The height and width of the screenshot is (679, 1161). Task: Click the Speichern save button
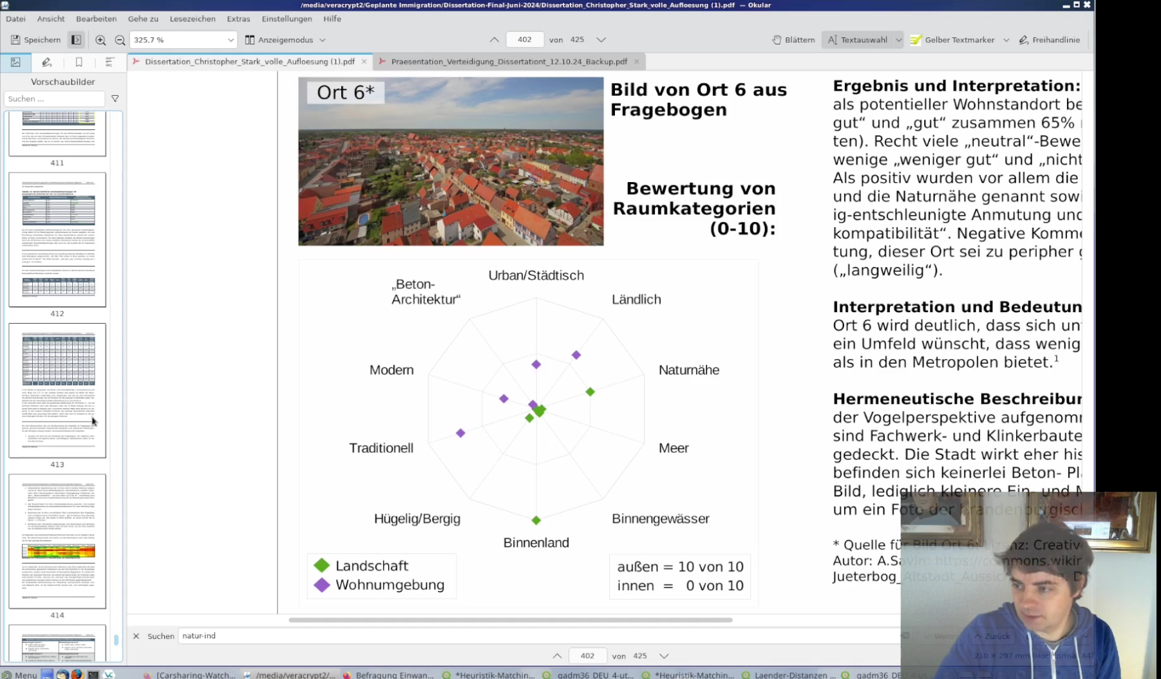coord(35,40)
